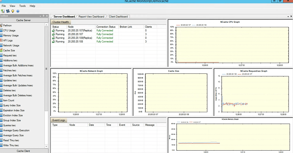This screenshot has height=153, width=293.
Task: Select the 20.200.20.107 node row
Action: click(x=108, y=34)
